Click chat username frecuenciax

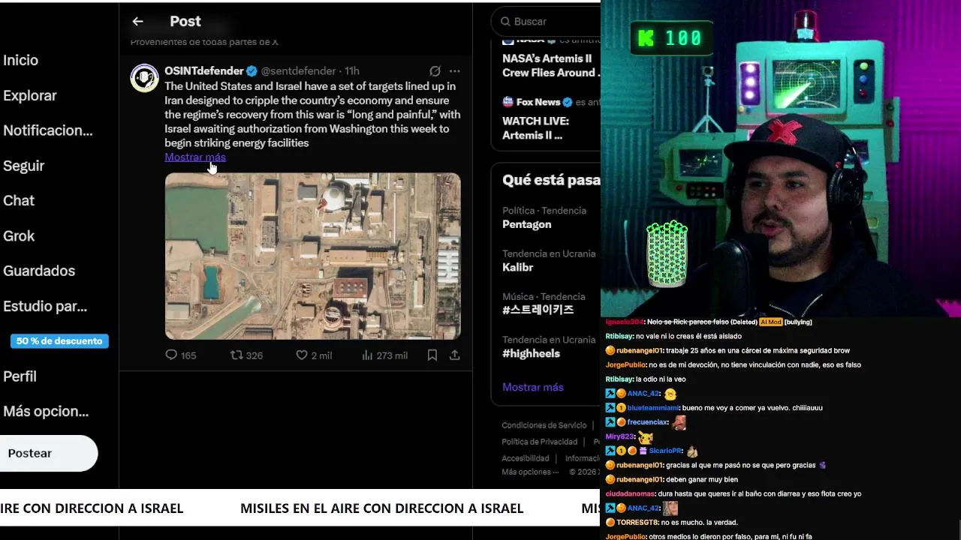click(647, 422)
